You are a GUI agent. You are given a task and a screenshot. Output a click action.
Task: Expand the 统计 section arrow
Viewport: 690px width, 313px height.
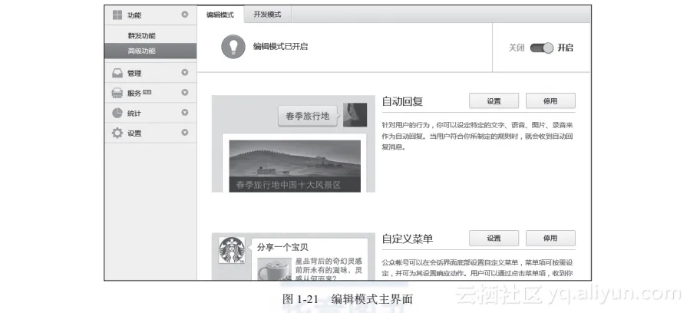click(185, 113)
